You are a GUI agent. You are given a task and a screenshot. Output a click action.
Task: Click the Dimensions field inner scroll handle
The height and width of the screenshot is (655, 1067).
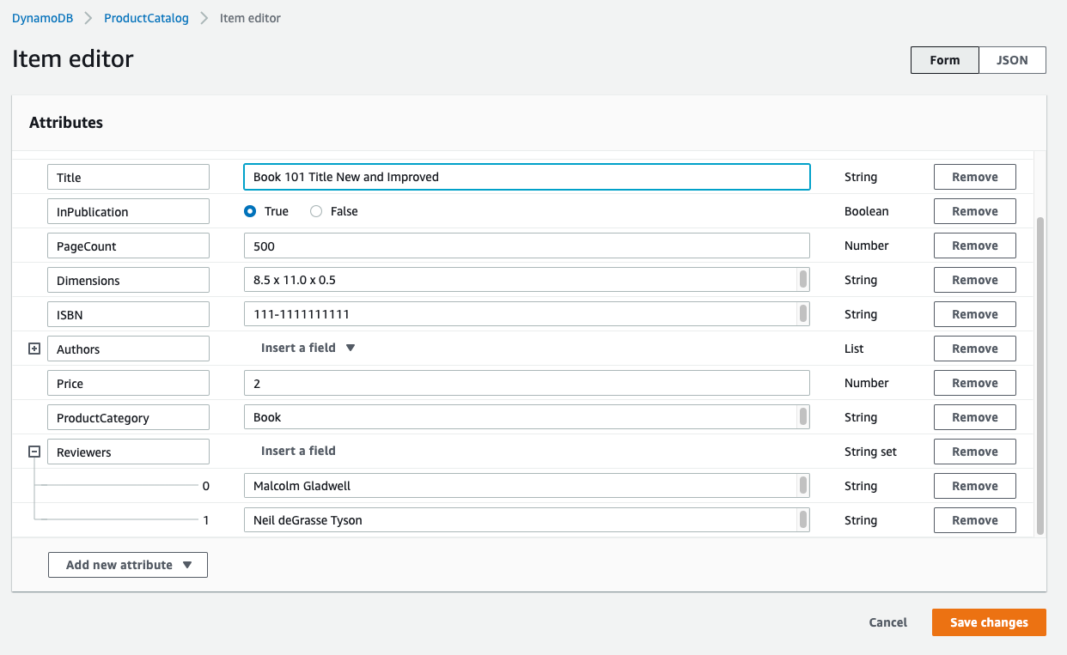click(x=803, y=280)
